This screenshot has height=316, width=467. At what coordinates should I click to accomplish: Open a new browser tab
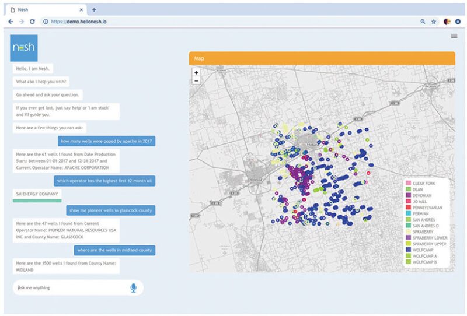(x=94, y=9)
